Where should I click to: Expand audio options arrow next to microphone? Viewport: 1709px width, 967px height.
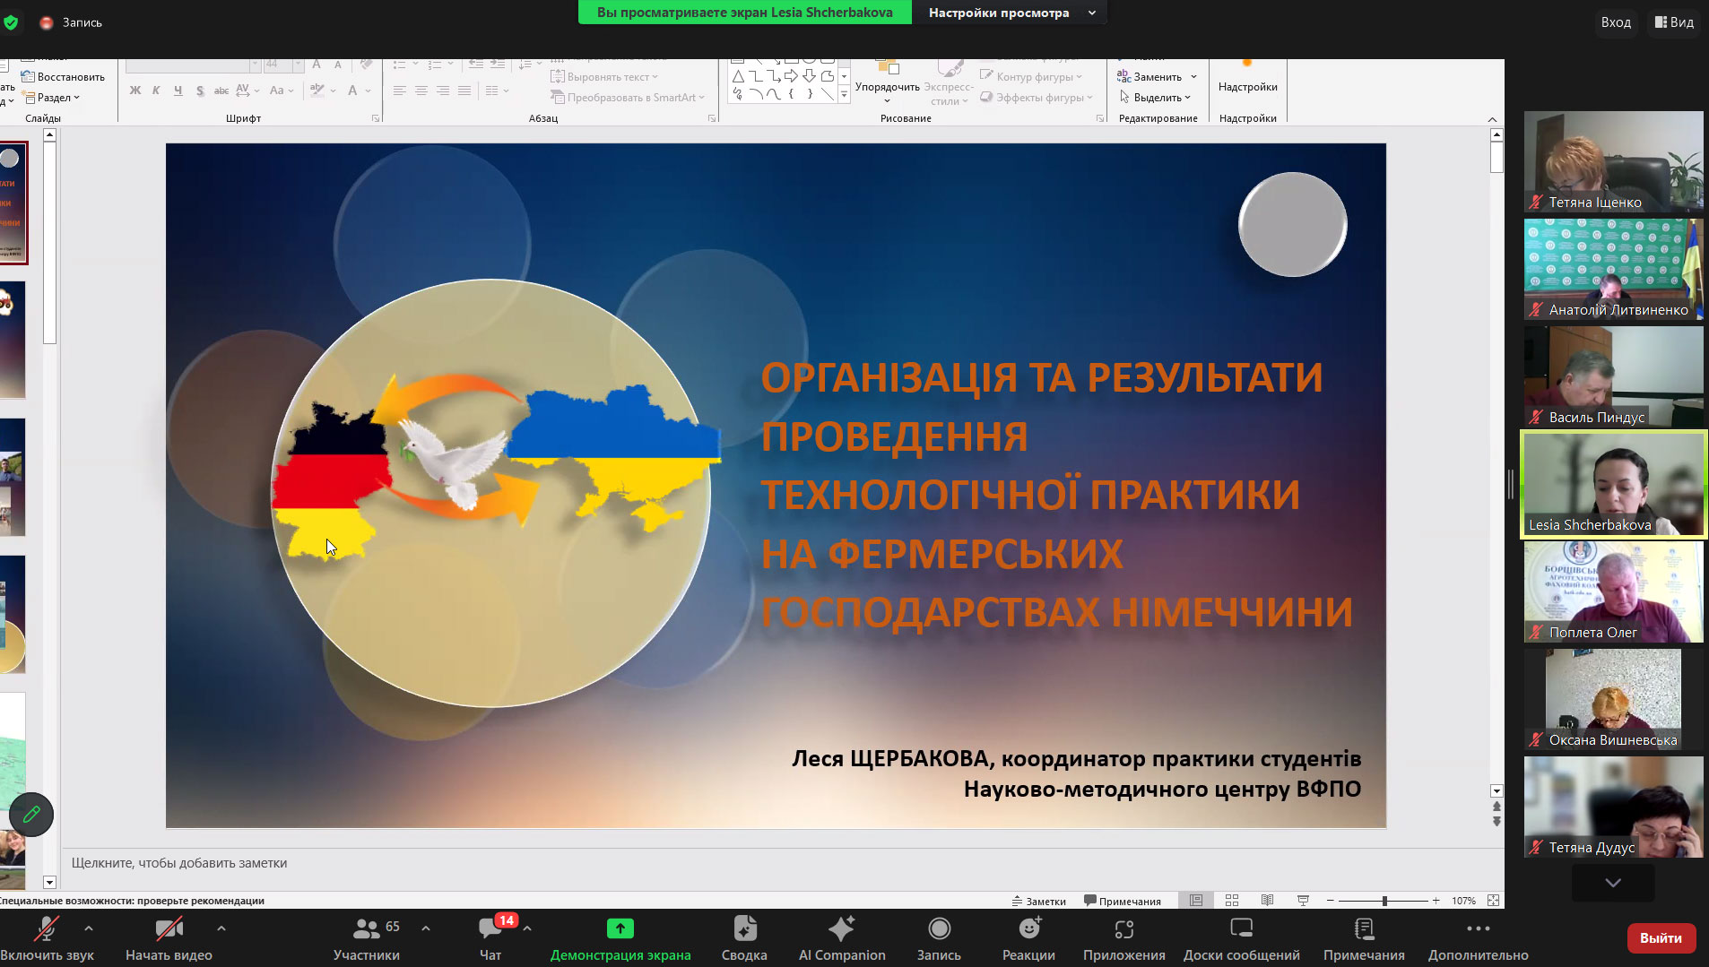click(89, 928)
